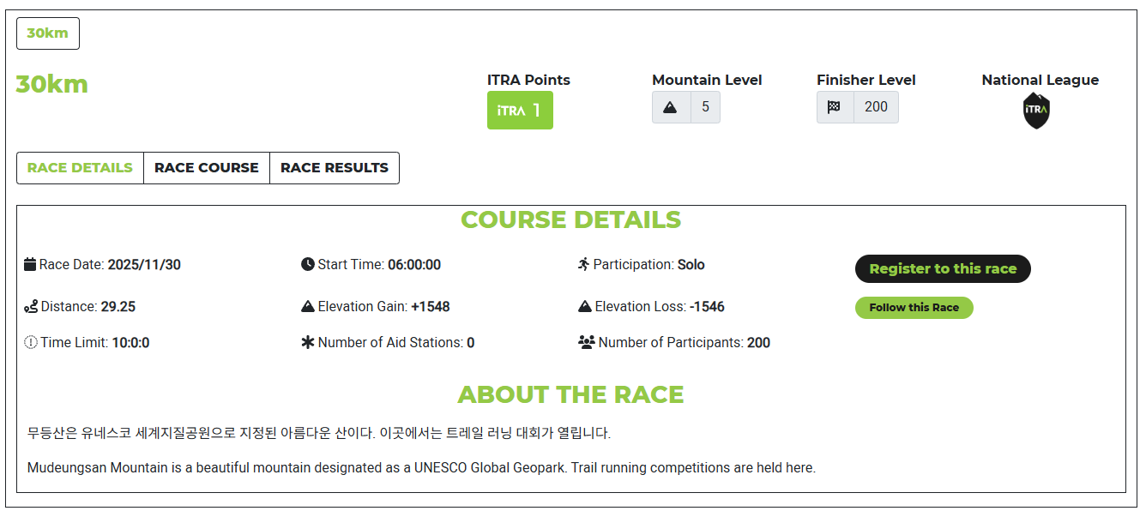Click the green ITRA Points badge

[520, 111]
